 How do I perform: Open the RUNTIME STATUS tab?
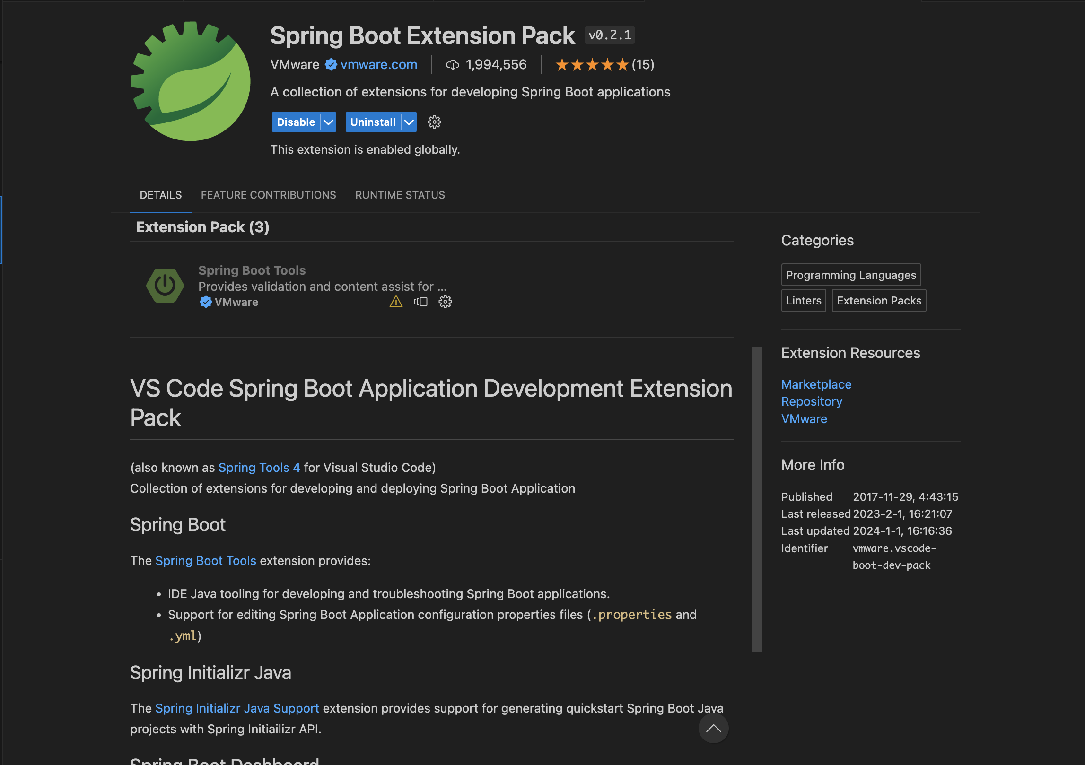pyautogui.click(x=400, y=195)
